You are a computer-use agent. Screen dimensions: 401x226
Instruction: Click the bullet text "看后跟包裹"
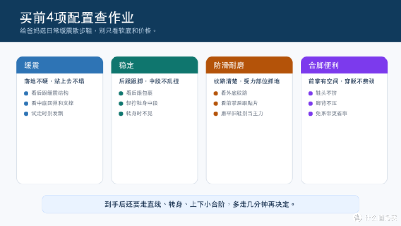pyautogui.click(x=139, y=93)
